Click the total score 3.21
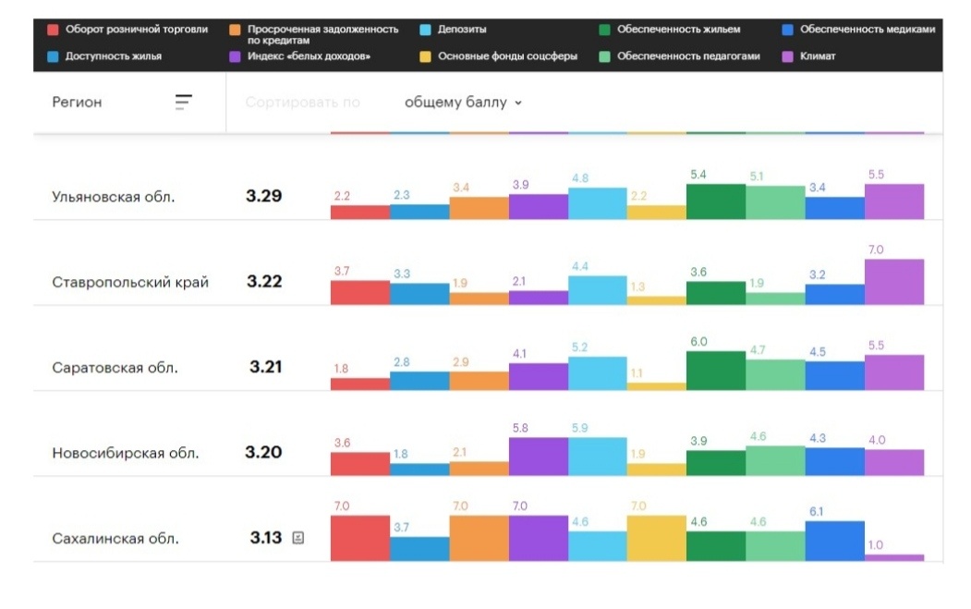Screen dimensions: 971x609 [266, 367]
